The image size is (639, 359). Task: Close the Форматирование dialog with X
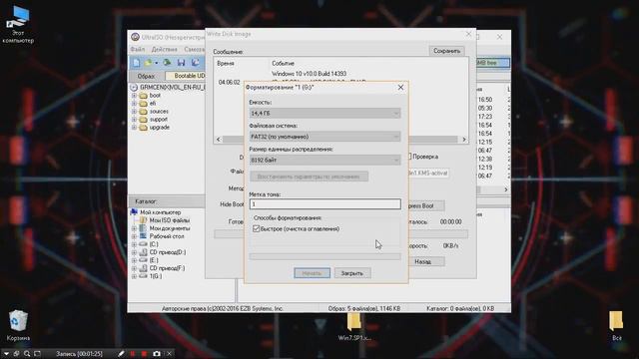coord(400,87)
